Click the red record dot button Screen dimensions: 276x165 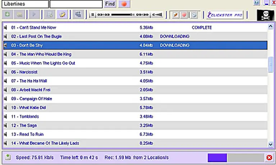(x=124, y=4)
